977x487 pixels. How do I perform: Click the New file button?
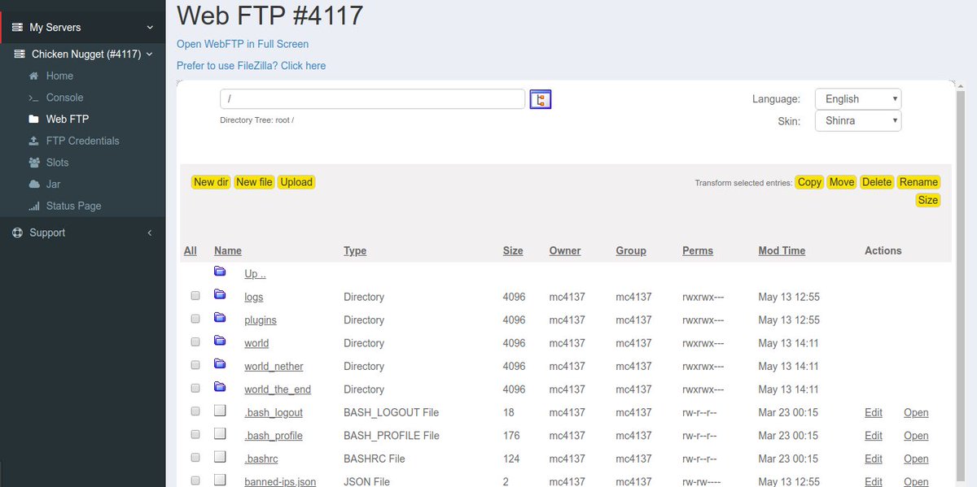coord(254,182)
